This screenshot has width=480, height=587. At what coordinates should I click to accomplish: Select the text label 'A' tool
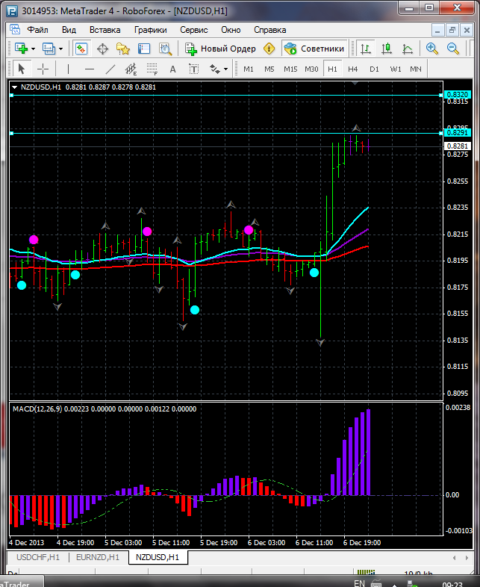(x=172, y=69)
